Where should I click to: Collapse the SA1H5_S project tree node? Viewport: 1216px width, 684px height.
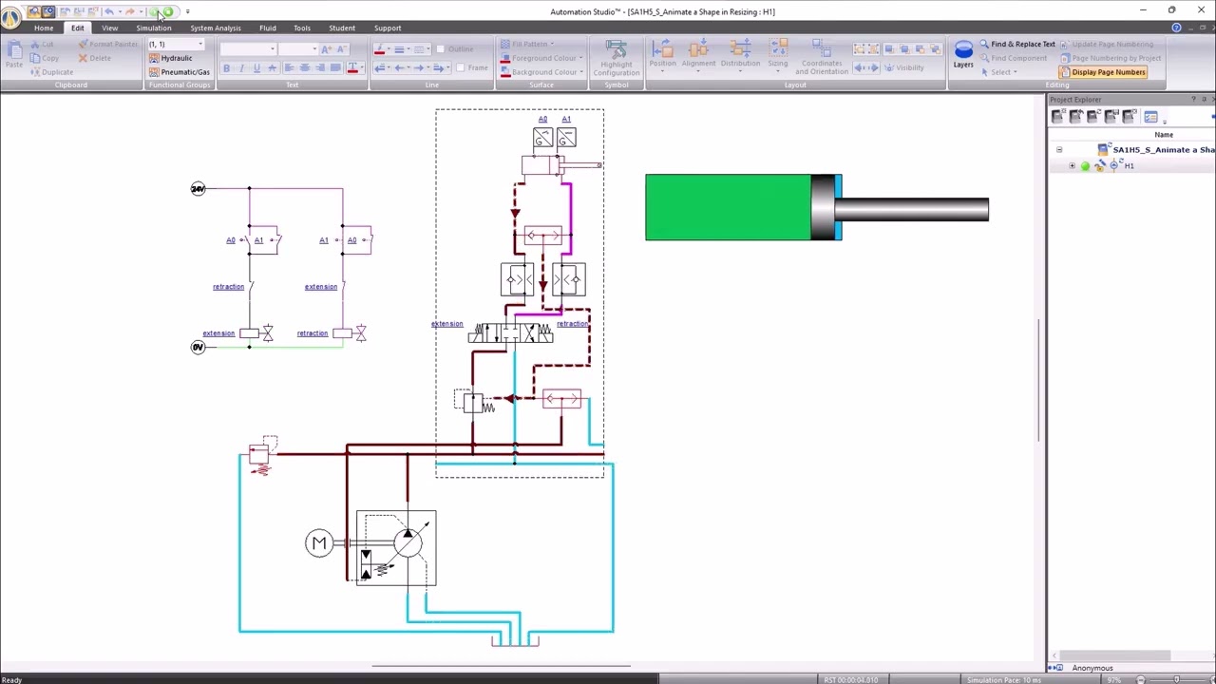pyautogui.click(x=1059, y=150)
